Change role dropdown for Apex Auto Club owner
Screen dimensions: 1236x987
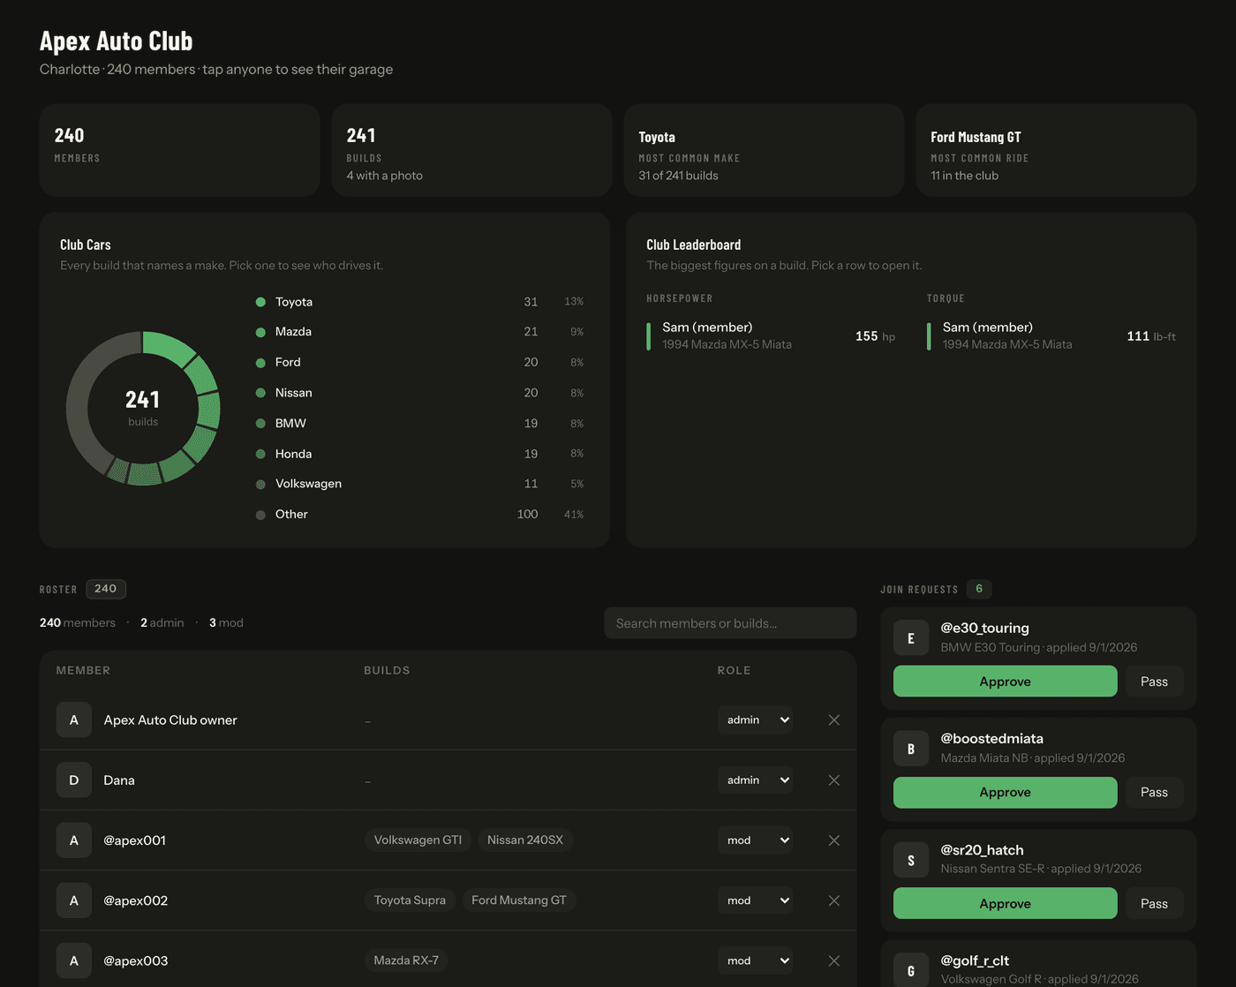(x=755, y=720)
